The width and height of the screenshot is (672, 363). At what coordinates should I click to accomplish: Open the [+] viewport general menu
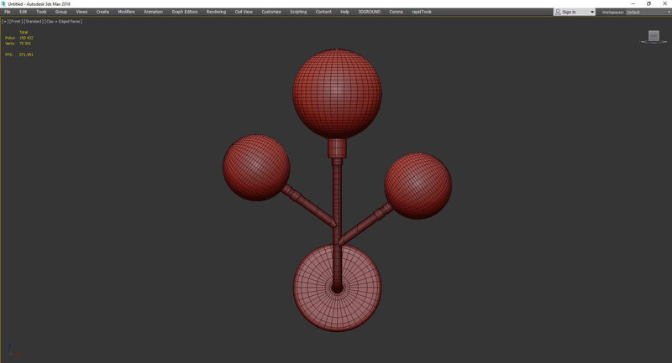5,21
